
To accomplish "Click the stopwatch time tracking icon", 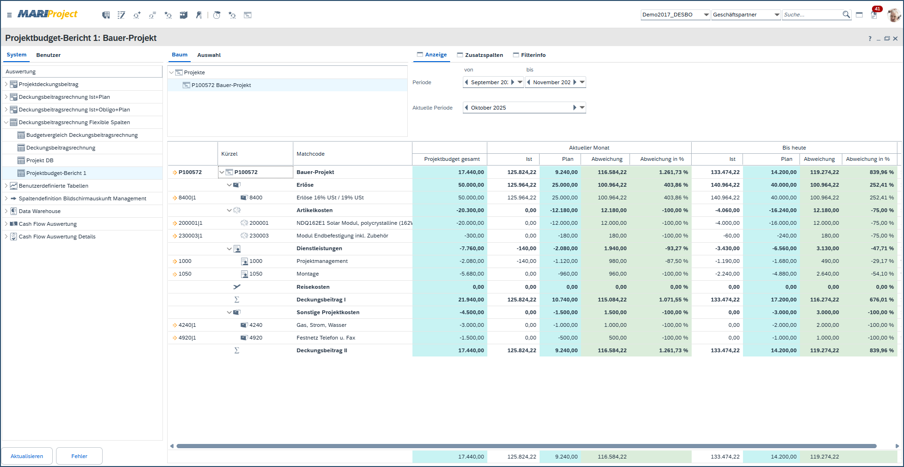I will (217, 15).
